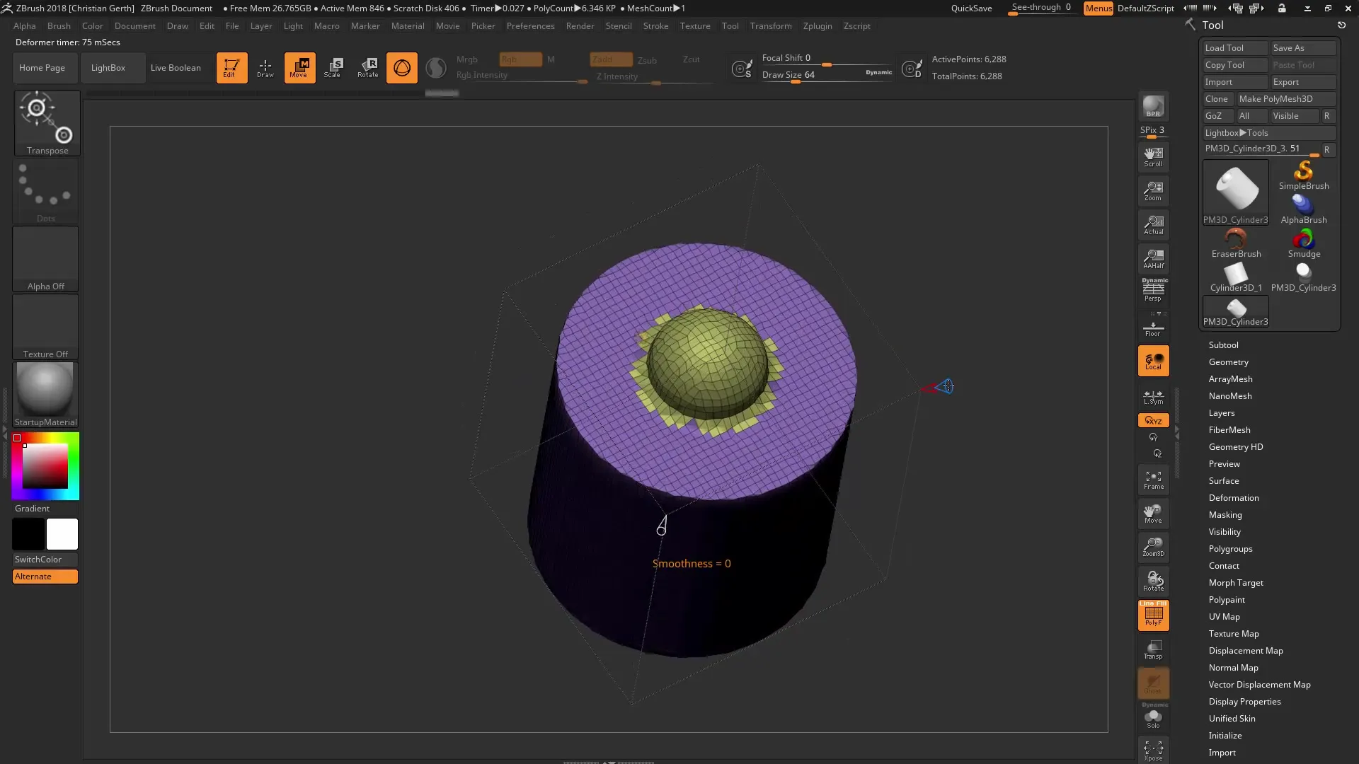Activate the Move gizmo tool
The height and width of the screenshot is (764, 1359).
coord(299,68)
